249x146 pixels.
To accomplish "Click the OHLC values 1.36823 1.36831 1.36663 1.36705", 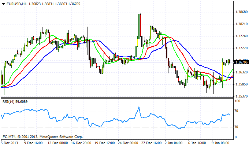I will 54,4.
